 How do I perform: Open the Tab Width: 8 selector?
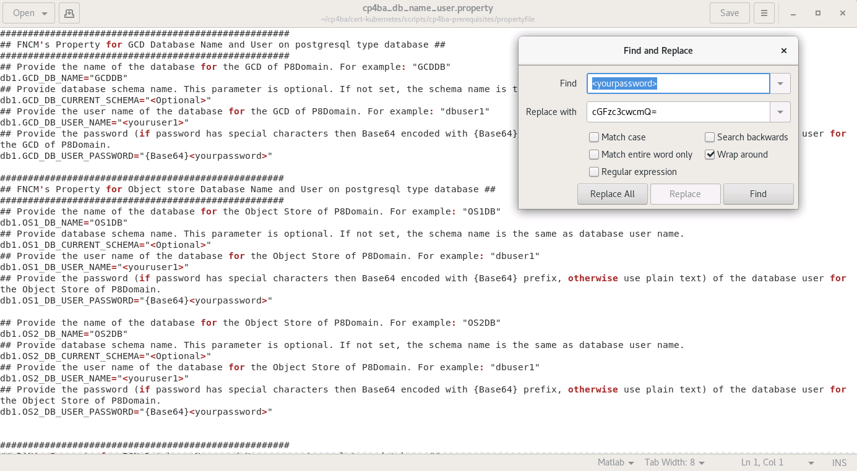674,462
